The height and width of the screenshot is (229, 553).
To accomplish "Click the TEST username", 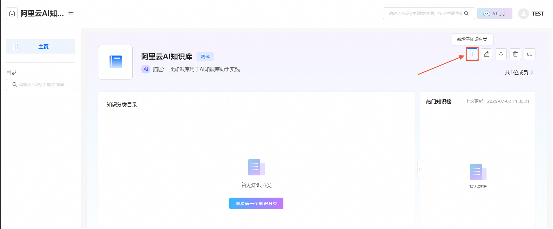I will click(x=537, y=14).
